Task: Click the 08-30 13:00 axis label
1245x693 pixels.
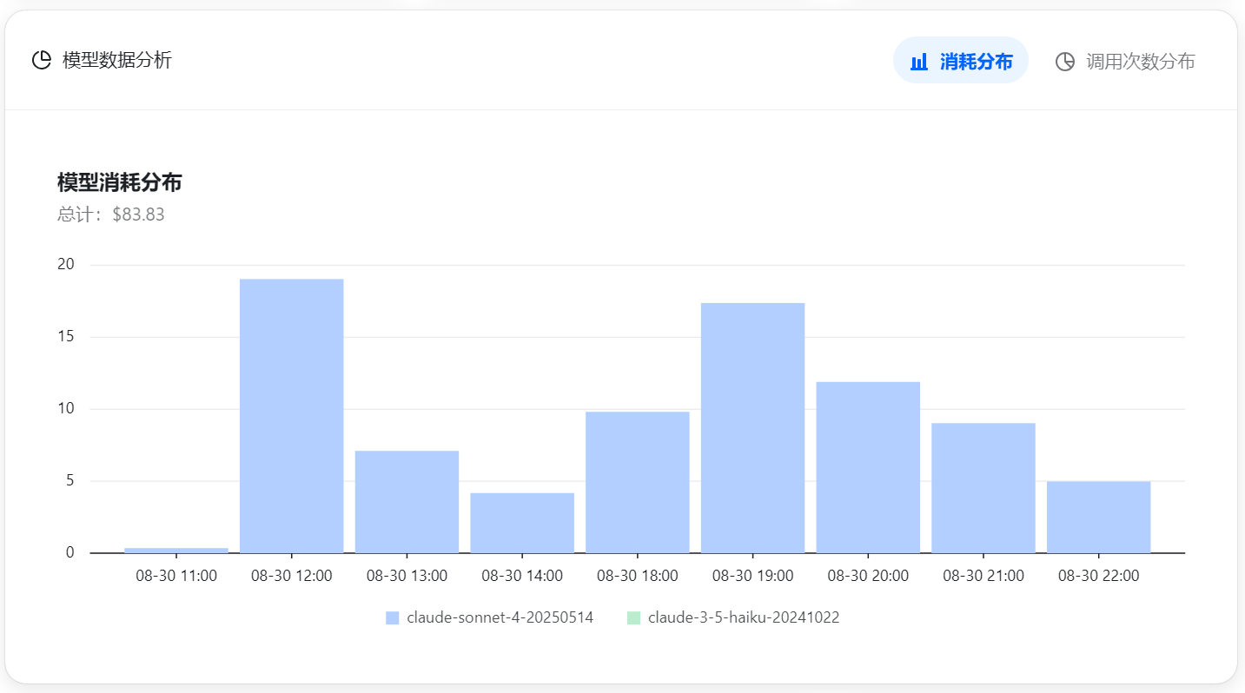Action: coord(407,576)
